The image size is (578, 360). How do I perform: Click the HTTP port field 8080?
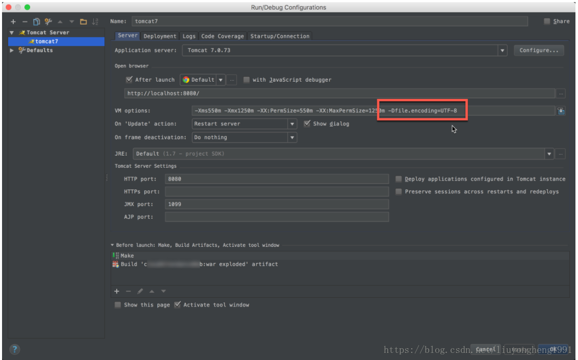(277, 179)
